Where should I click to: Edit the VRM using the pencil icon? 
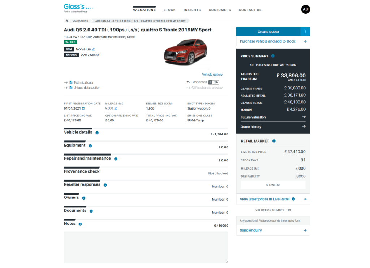[93, 49]
